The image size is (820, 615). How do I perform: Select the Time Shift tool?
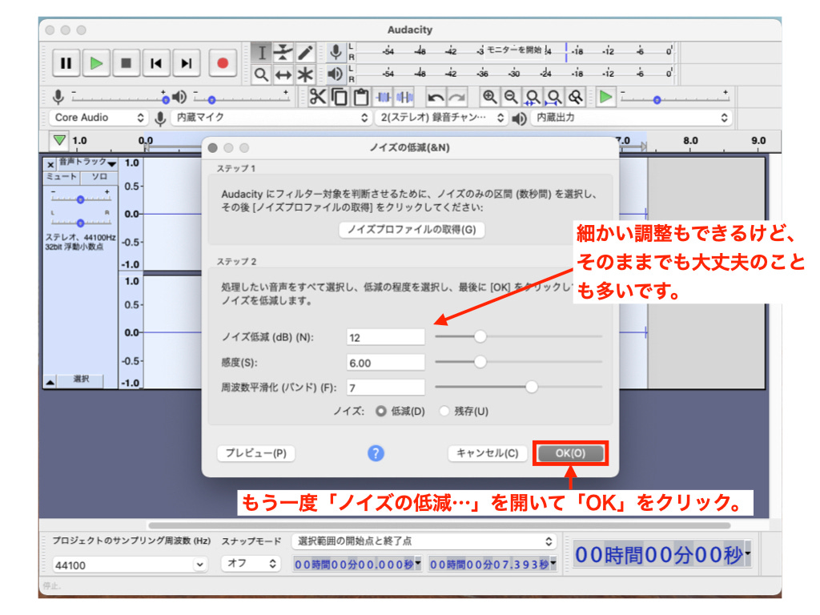click(283, 74)
